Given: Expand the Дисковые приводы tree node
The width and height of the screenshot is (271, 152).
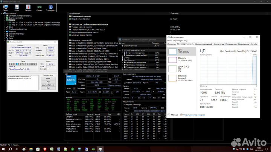Looking at the screenshot, I should [x=5, y=34].
